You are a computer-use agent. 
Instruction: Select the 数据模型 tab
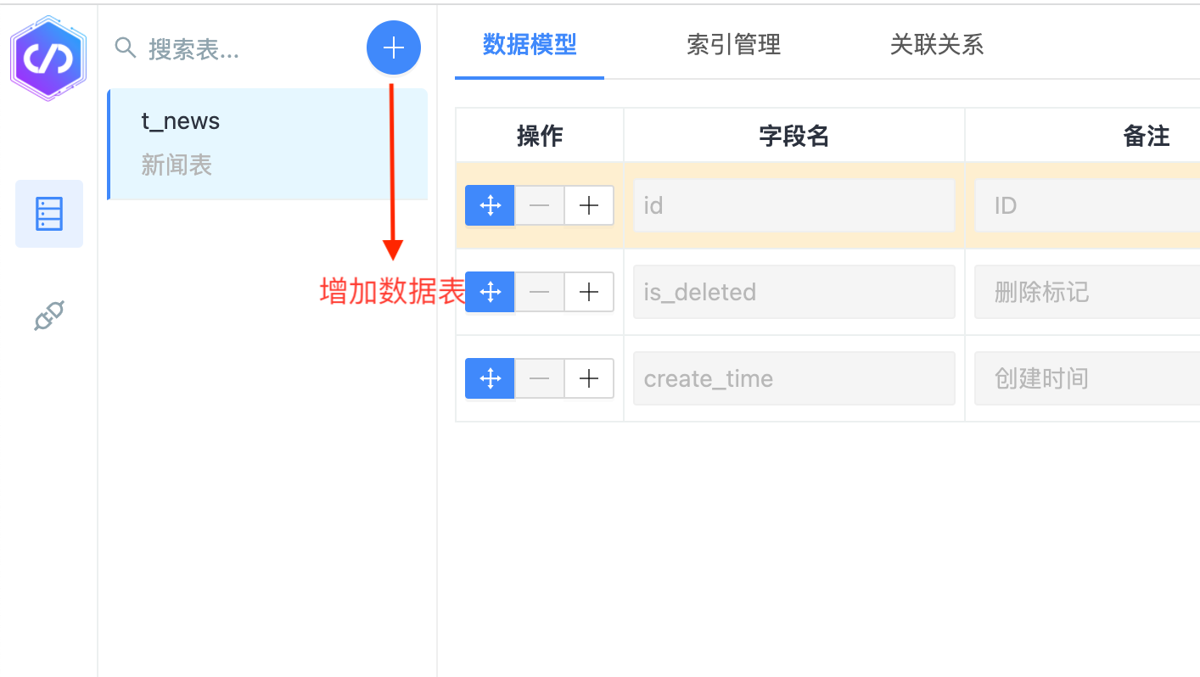(529, 44)
